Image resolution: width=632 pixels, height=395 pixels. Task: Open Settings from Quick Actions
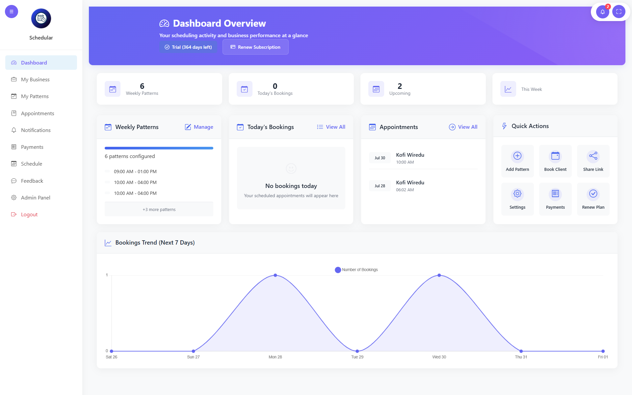pyautogui.click(x=517, y=199)
